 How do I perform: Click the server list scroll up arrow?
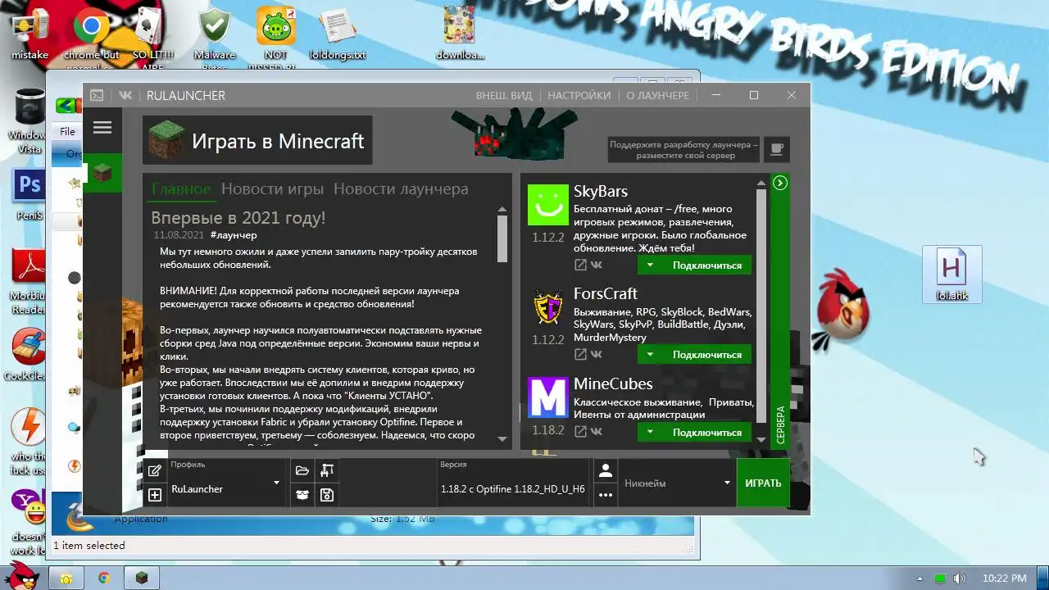(761, 183)
